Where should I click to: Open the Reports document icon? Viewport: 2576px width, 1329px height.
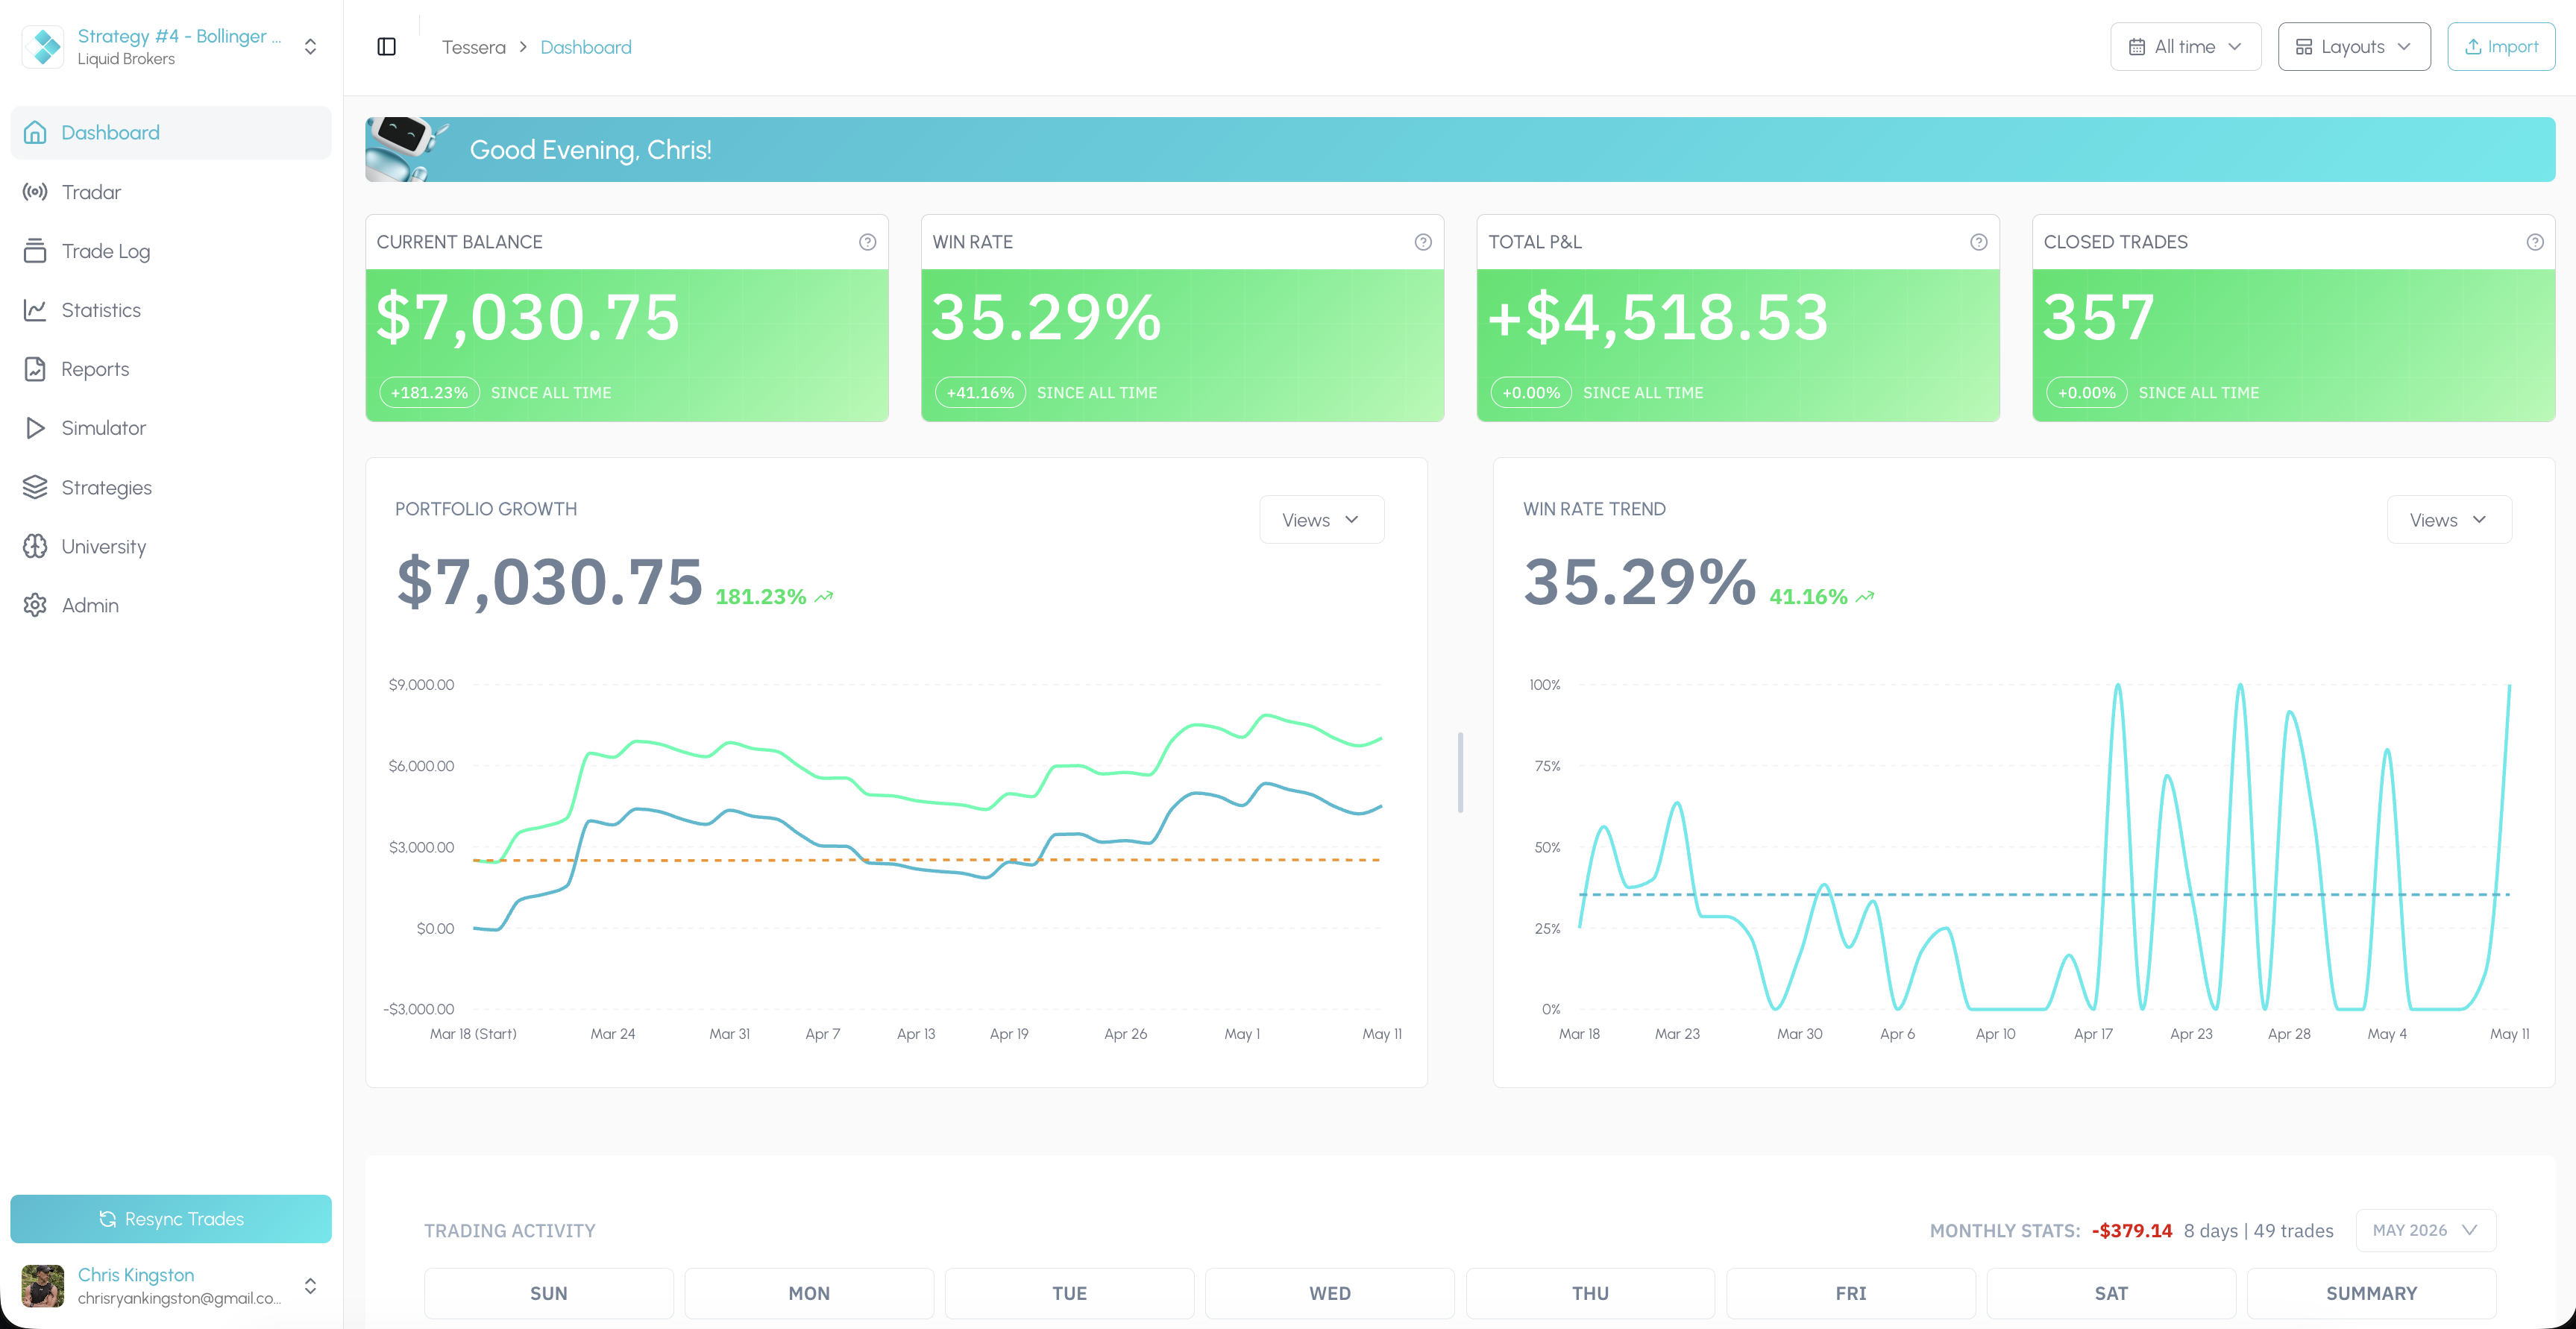pos(35,369)
